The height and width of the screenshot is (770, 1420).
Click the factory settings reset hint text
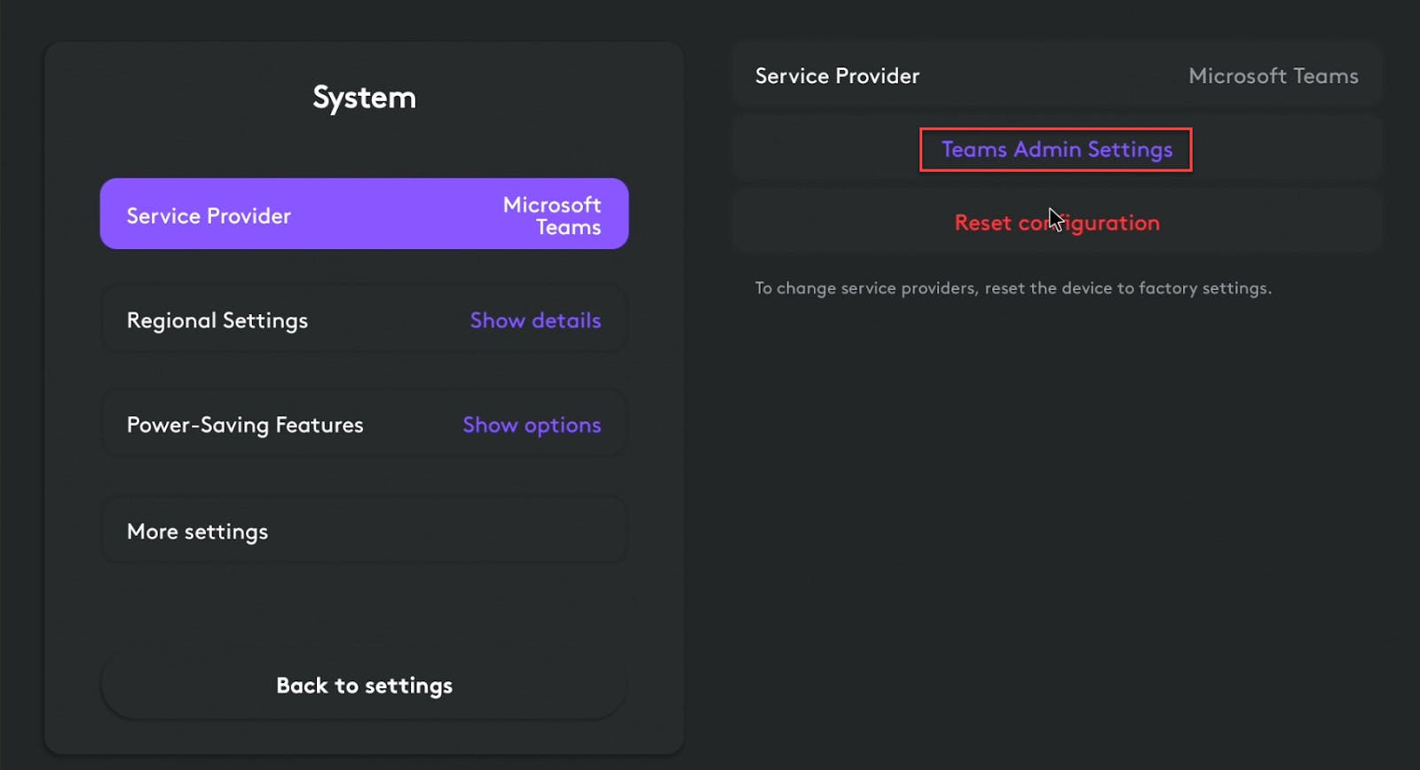1013,288
